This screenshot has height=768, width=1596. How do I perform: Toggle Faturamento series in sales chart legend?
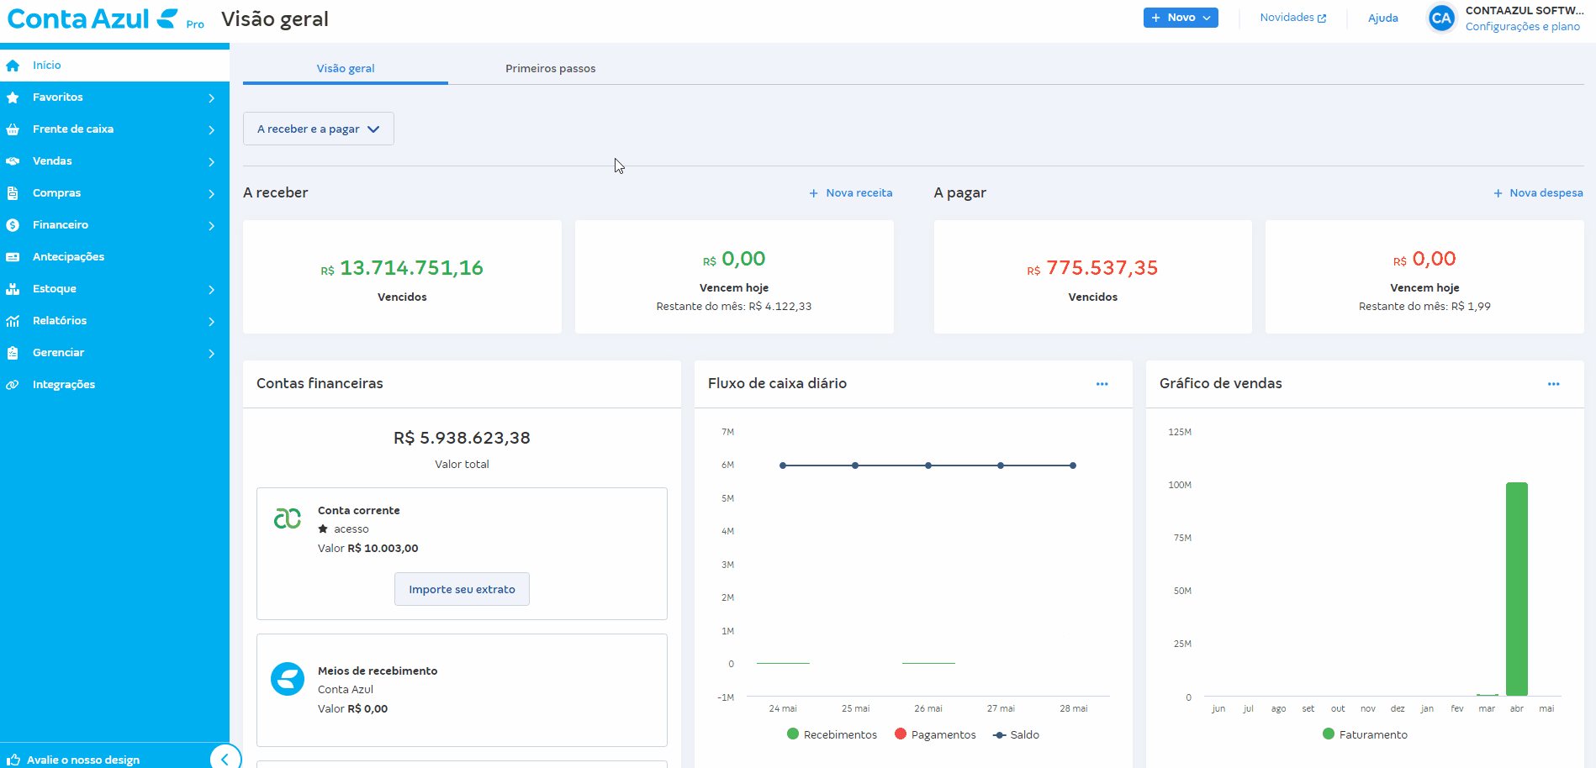pos(1365,734)
